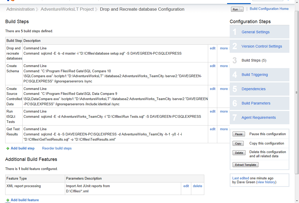The width and height of the screenshot is (299, 203).
Task: Open the Run options ellipsis button
Action: click(241, 9)
